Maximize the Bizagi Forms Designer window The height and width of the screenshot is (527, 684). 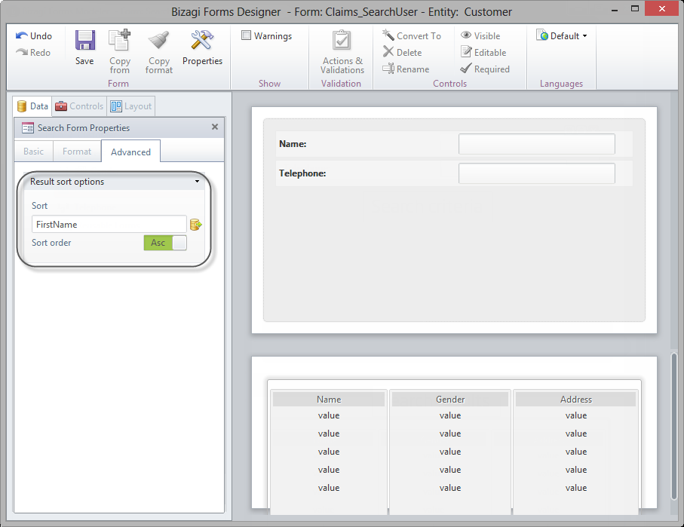coord(635,9)
